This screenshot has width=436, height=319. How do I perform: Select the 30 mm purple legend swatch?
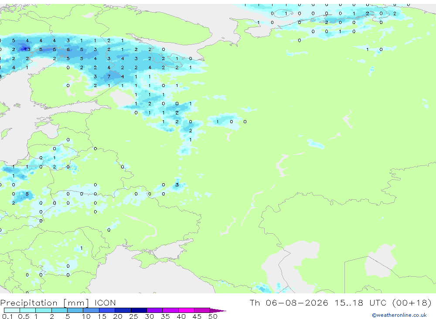click(x=154, y=310)
